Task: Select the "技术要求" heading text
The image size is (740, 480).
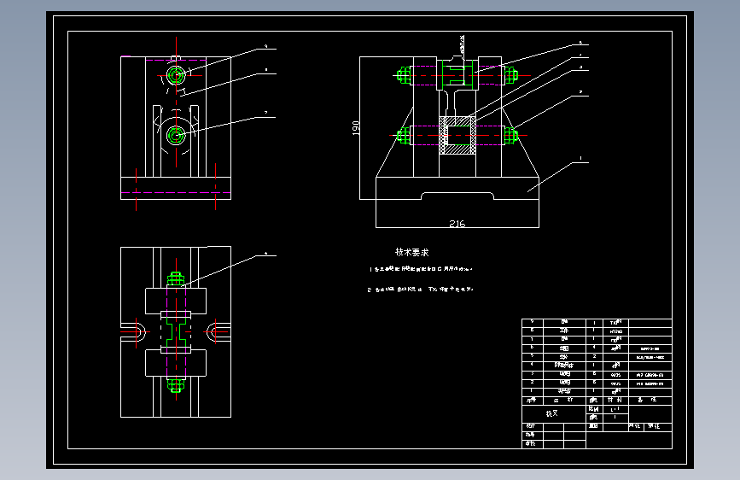Action: click(x=412, y=252)
